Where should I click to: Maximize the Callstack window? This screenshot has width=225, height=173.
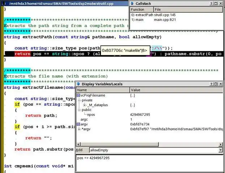(216, 4)
